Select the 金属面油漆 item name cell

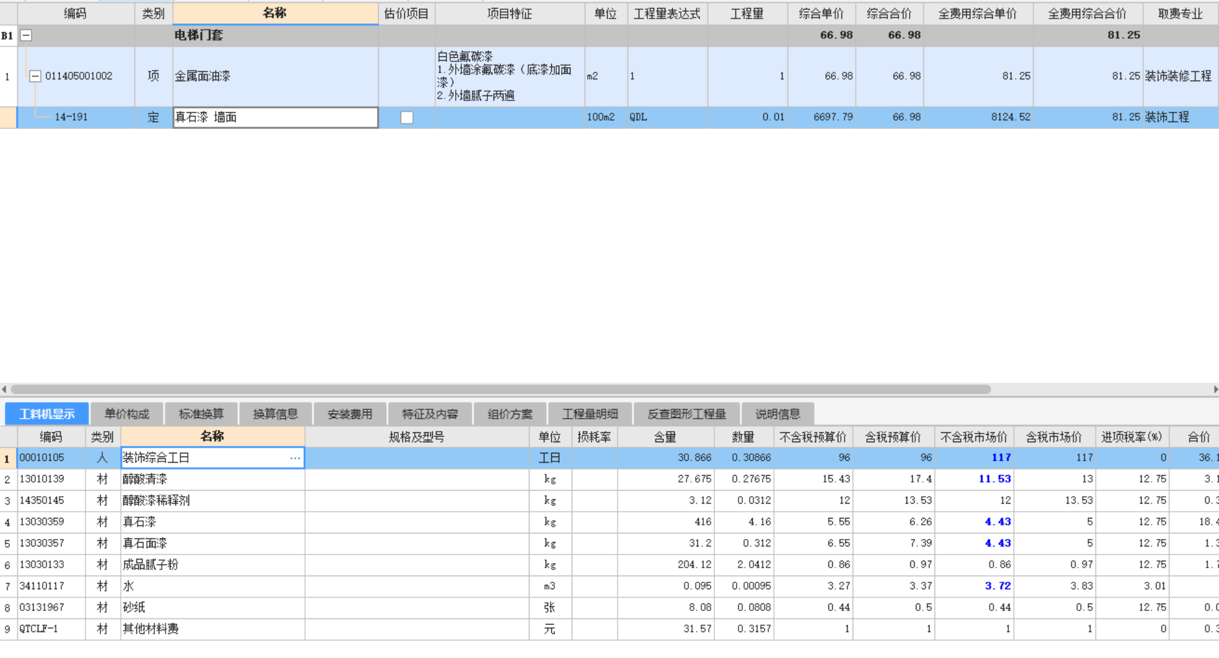click(x=275, y=76)
